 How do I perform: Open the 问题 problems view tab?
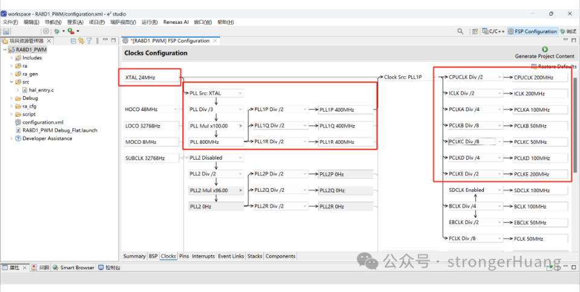click(40, 268)
